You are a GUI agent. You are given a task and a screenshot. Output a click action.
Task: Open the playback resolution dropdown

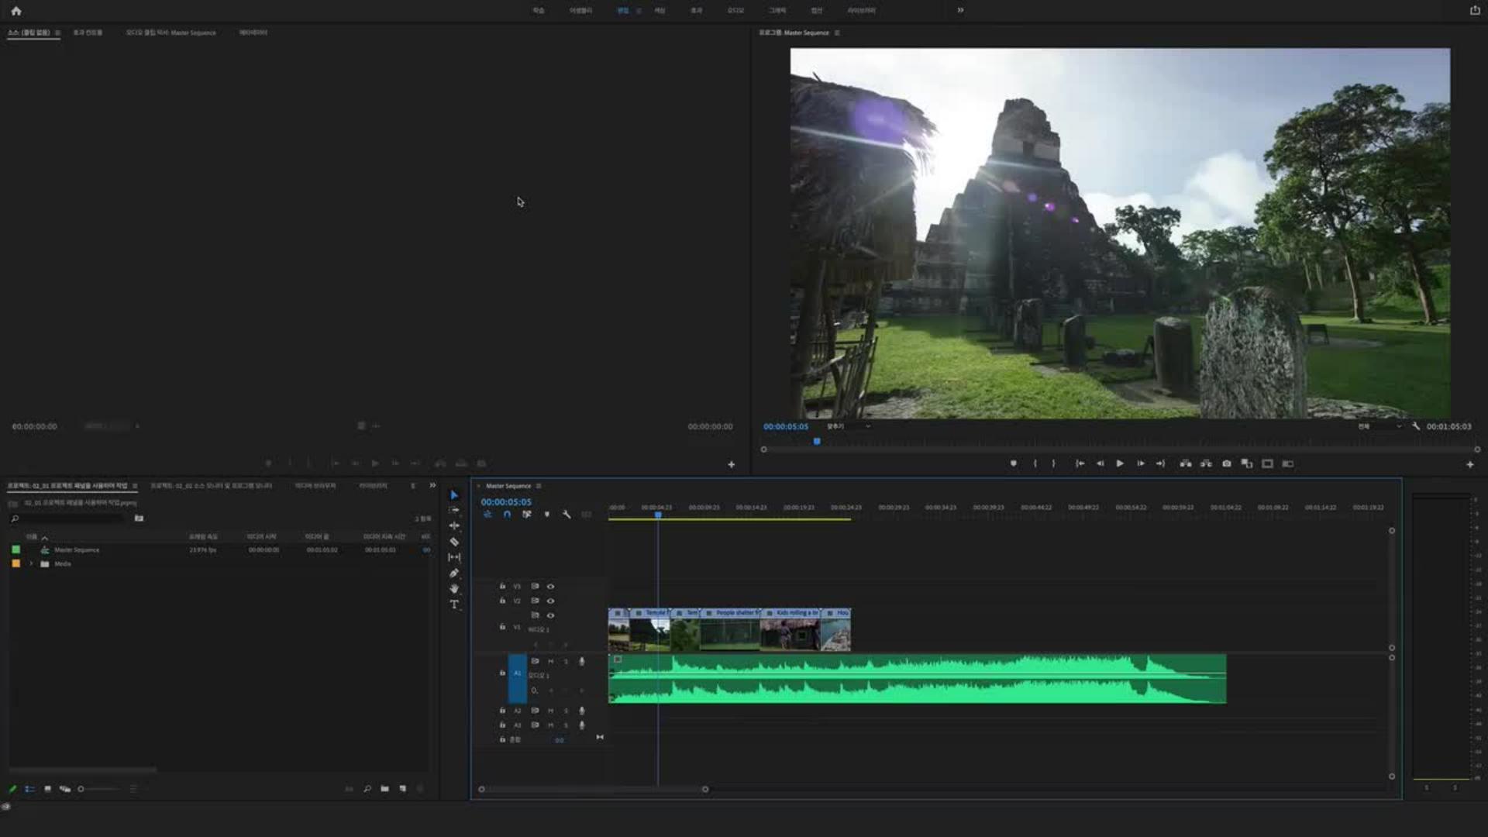[x=1379, y=426]
